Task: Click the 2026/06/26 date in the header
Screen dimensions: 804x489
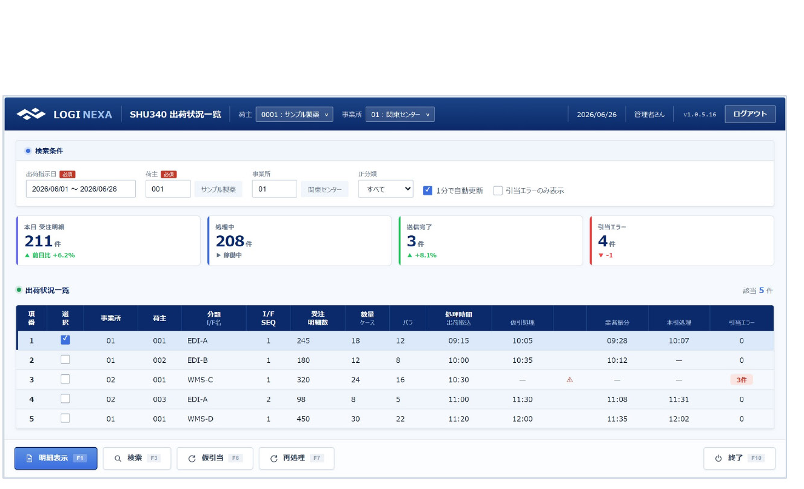Action: (x=597, y=114)
